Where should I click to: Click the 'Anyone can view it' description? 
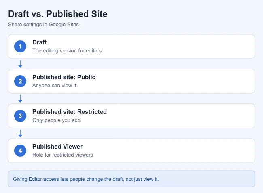coord(54,86)
